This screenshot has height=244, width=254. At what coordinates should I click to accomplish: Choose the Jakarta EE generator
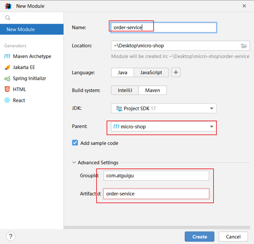tap(20, 67)
